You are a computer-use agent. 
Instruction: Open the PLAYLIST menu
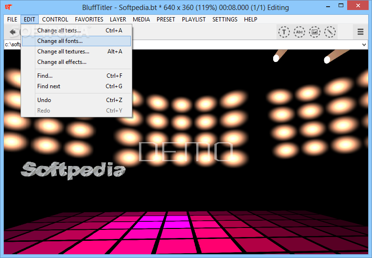[x=193, y=20]
